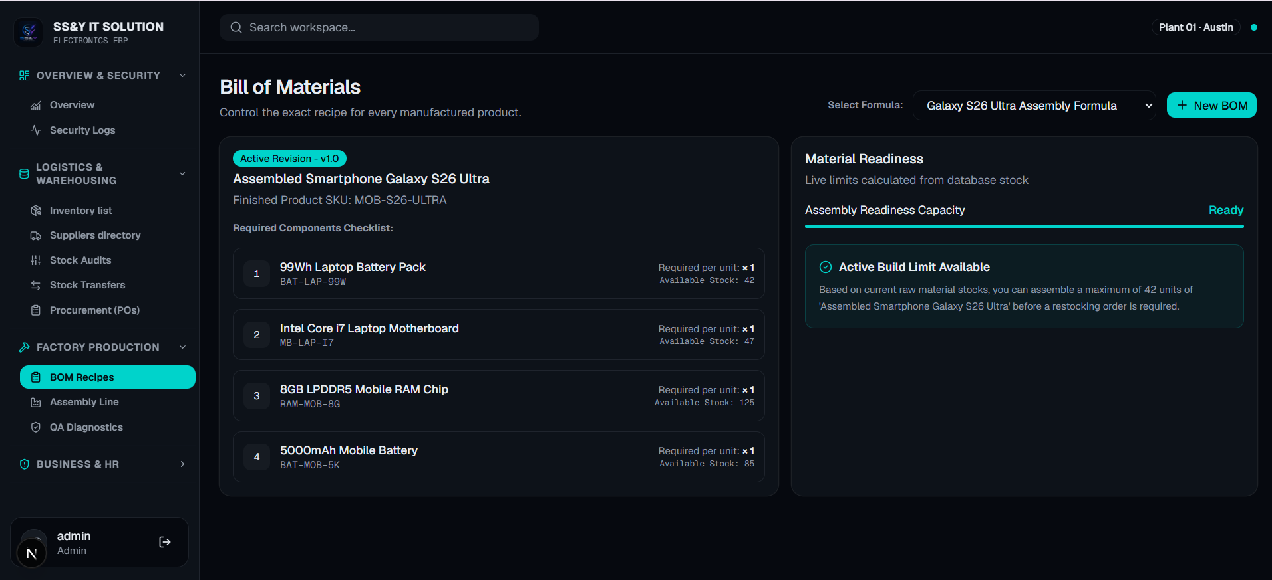Select the 5000mAh Mobile Battery row
Image resolution: width=1272 pixels, height=580 pixels.
click(499, 457)
